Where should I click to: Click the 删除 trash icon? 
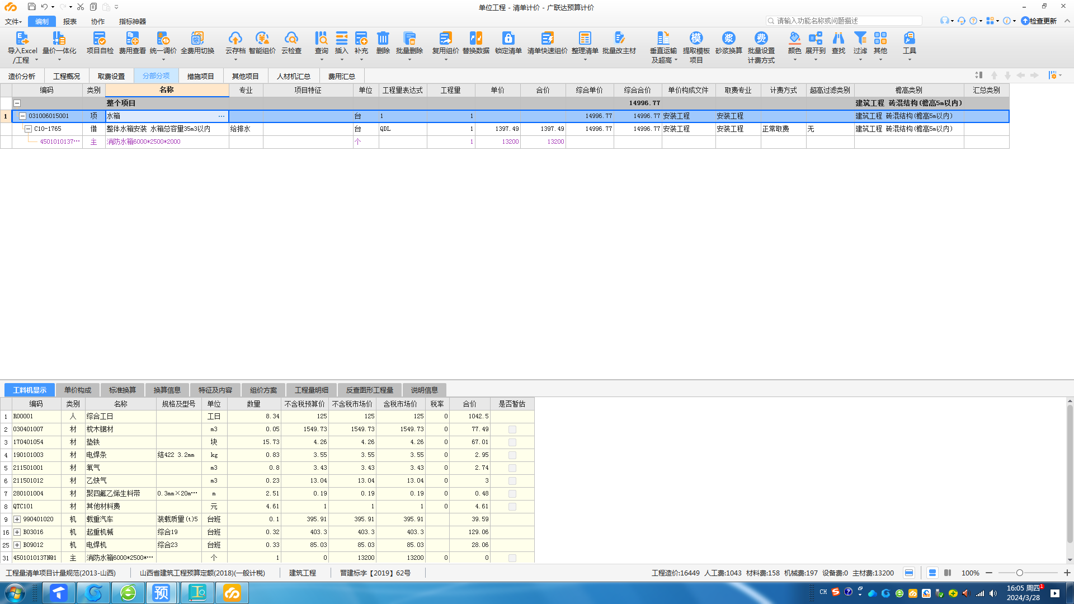(x=383, y=39)
